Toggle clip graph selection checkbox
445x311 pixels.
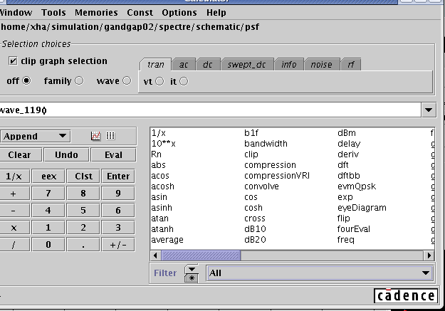point(13,60)
